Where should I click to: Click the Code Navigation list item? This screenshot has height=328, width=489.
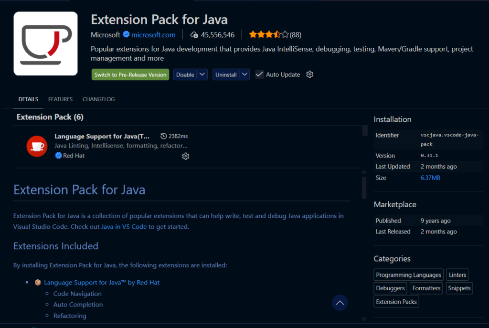pos(77,294)
